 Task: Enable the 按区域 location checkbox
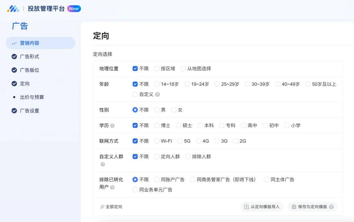pos(157,69)
